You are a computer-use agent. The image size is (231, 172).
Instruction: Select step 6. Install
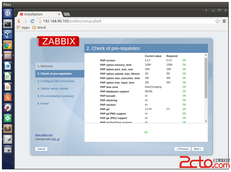point(43,104)
